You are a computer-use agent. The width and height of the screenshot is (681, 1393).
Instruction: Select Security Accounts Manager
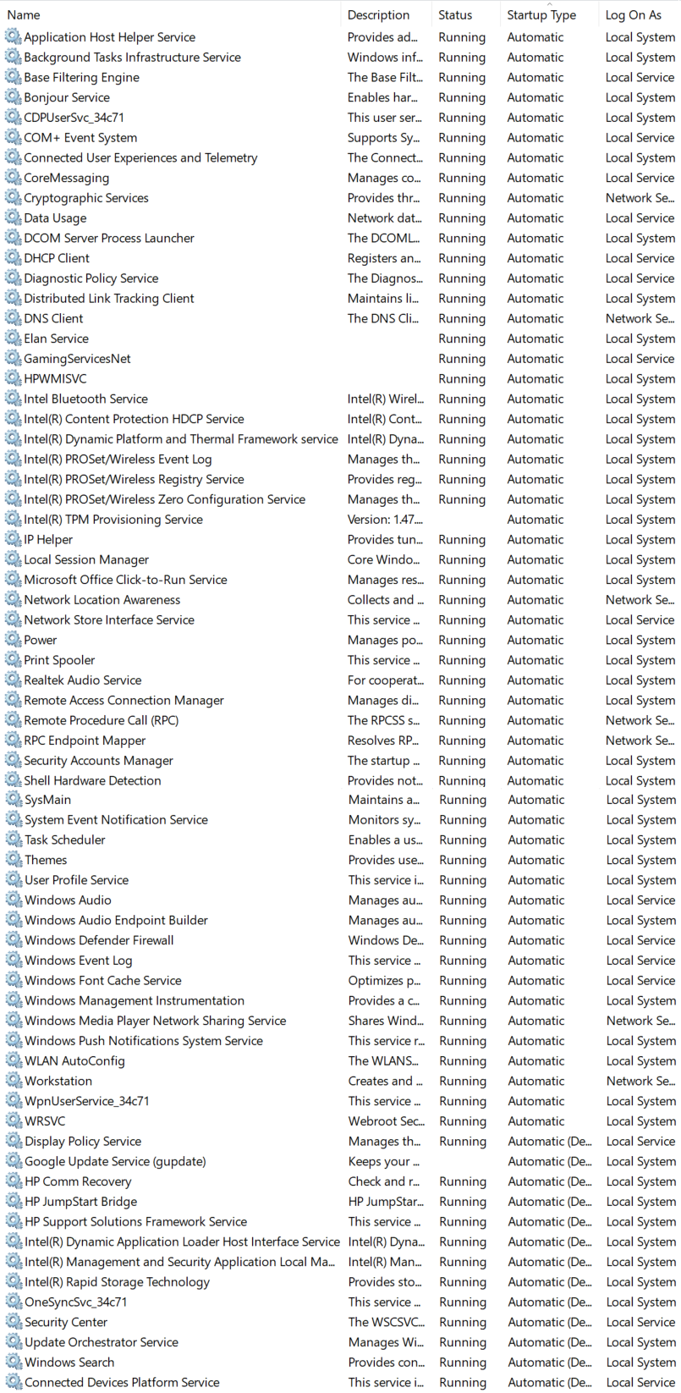[x=98, y=761]
